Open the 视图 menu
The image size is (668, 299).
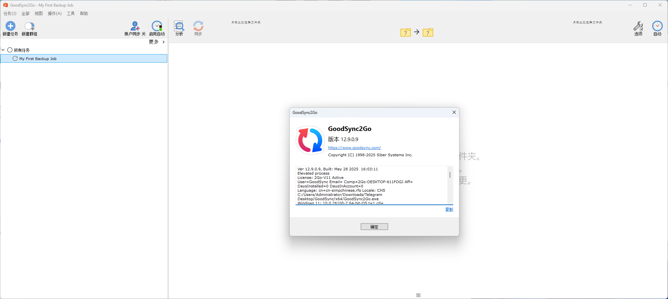point(38,13)
